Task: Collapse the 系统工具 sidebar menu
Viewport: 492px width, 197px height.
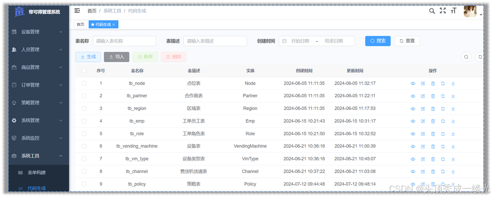Action: 38,156
